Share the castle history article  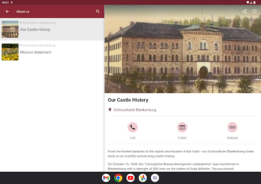coord(245,11)
